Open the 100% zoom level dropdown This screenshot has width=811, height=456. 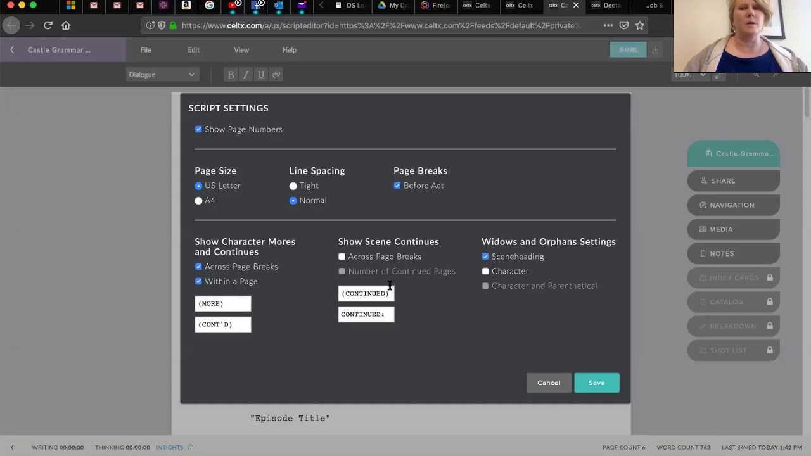[690, 75]
